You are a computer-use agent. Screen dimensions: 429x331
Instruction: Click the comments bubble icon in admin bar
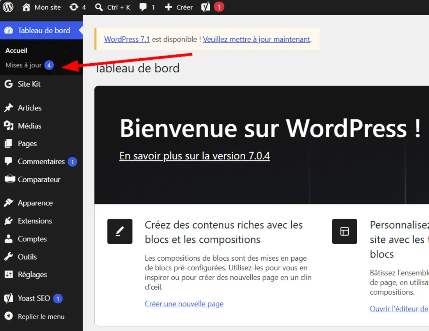(143, 7)
